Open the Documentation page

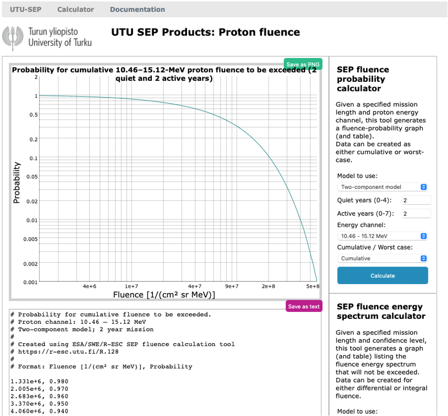(138, 10)
